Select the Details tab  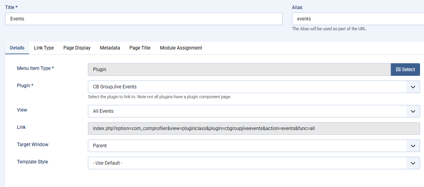tap(17, 48)
